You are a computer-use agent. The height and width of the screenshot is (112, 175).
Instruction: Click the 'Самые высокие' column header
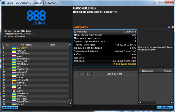click(115, 74)
